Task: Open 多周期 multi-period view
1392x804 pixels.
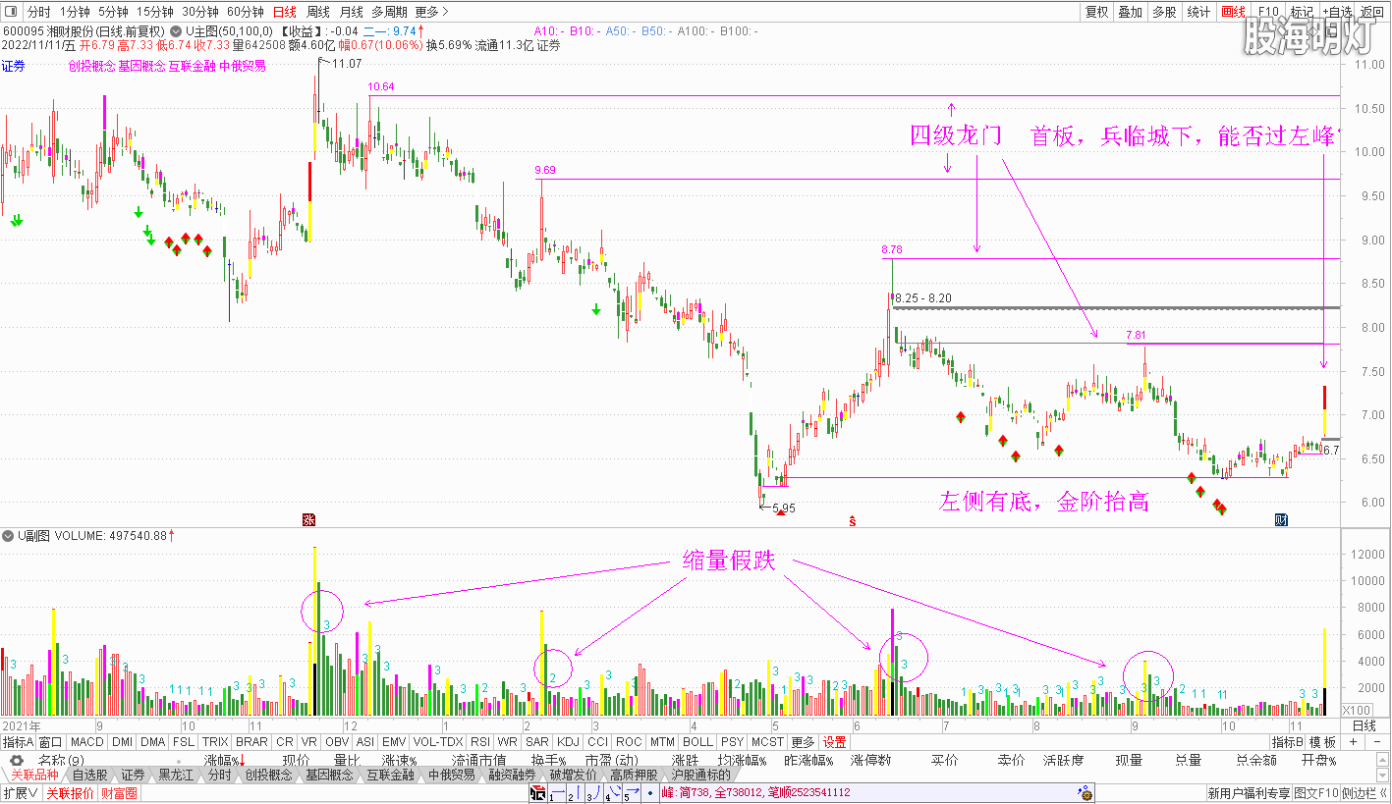Action: 390,12
